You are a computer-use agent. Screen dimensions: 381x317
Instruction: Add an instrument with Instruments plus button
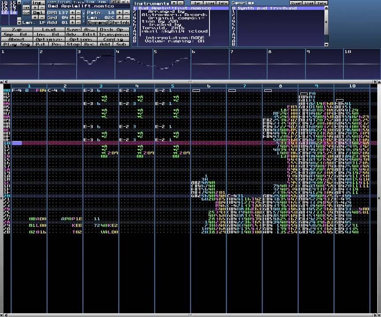174,3
